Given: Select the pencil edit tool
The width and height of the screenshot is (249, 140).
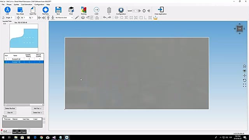Looking at the screenshot, I should [77, 17].
